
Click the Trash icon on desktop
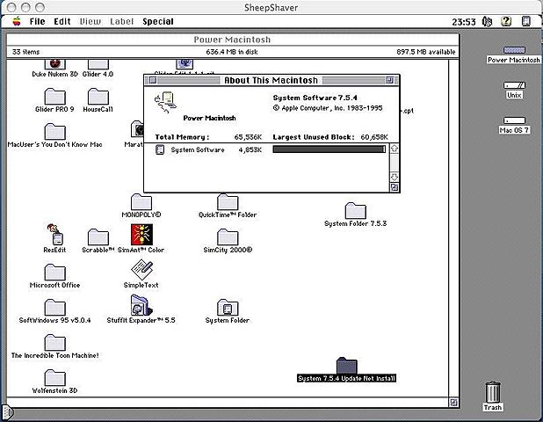[492, 392]
